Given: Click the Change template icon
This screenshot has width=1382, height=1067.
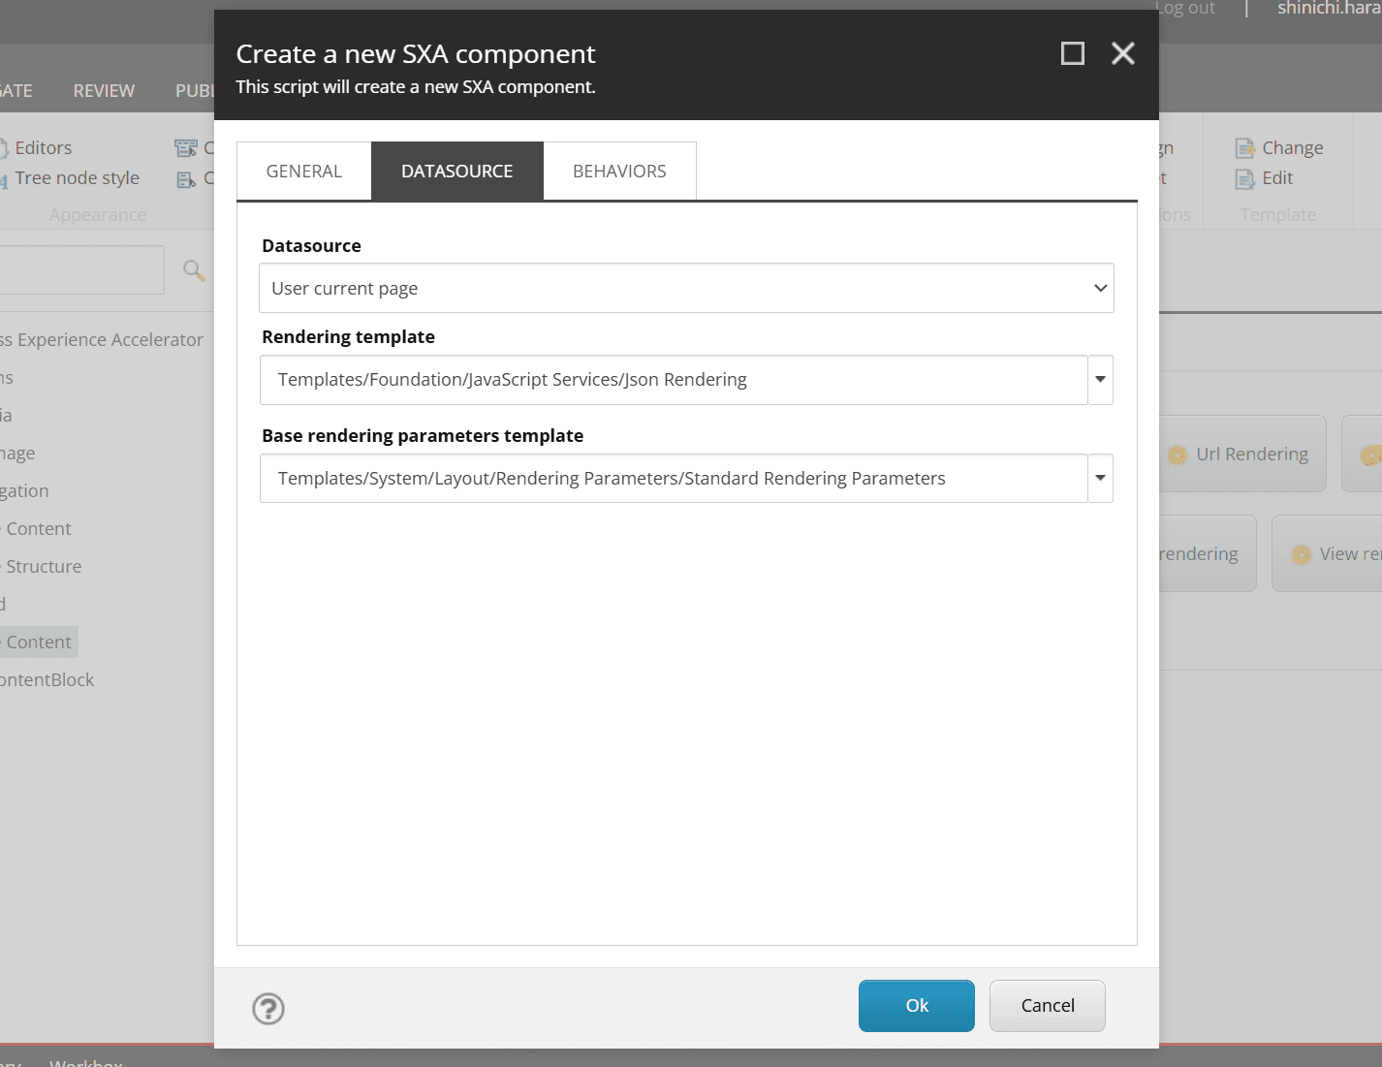Looking at the screenshot, I should pos(1245,148).
